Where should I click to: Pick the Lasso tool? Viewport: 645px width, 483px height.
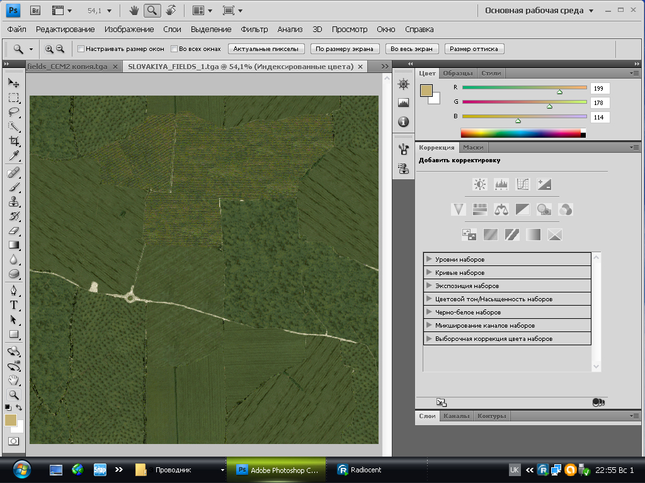(x=14, y=113)
